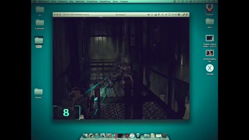The width and height of the screenshot is (249, 140).
Task: Open the Устройства menu
Action: (x=92, y=2)
